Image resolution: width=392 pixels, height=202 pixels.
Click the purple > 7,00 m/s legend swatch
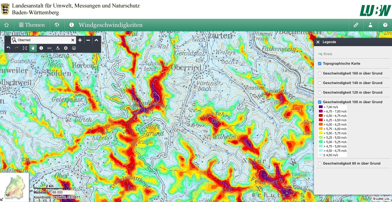(x=320, y=107)
